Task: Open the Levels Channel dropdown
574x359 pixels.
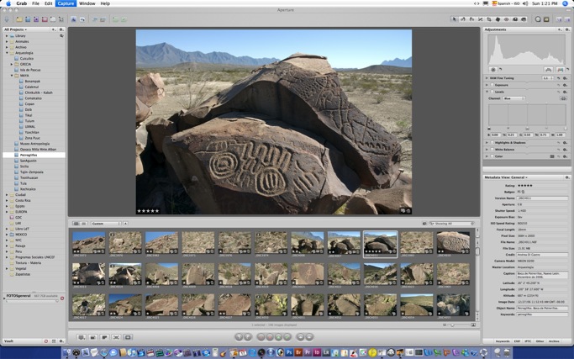Action: 513,98
